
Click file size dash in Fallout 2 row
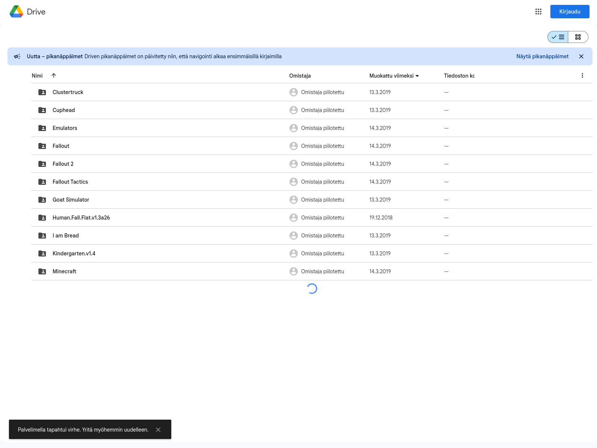(446, 164)
